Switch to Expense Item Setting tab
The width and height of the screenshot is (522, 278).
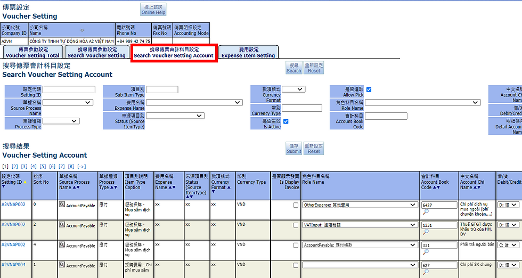[x=248, y=52]
